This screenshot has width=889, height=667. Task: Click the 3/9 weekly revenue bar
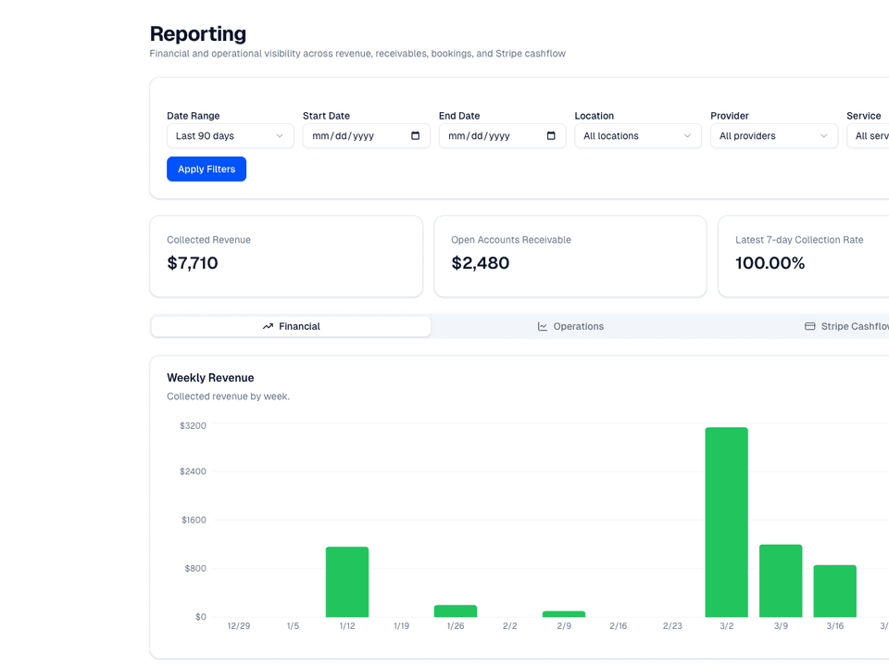tap(781, 581)
